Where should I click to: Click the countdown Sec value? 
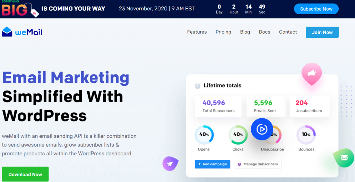pyautogui.click(x=262, y=7)
